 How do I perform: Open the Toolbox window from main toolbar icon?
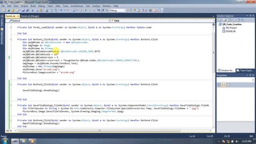146,10
